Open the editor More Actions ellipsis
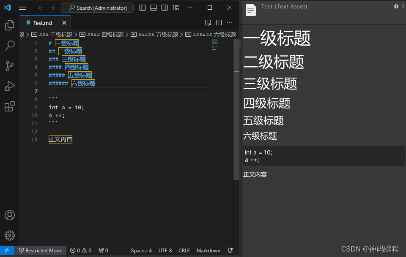406x257 pixels. 230,23
